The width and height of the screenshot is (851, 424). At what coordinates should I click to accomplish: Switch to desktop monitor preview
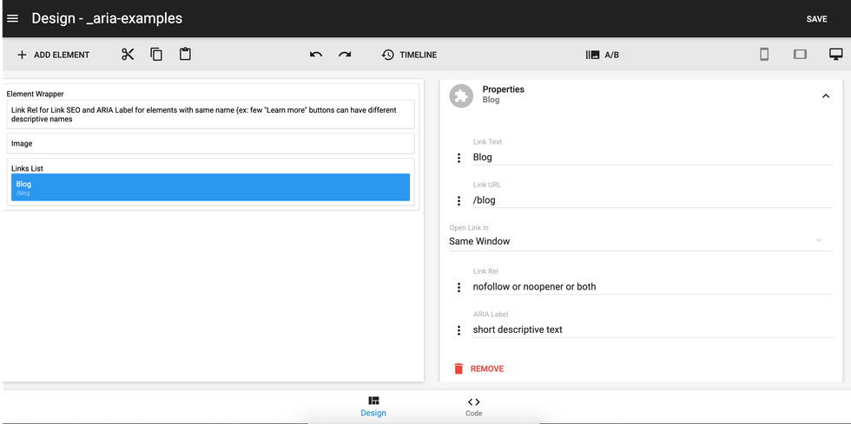tap(835, 55)
